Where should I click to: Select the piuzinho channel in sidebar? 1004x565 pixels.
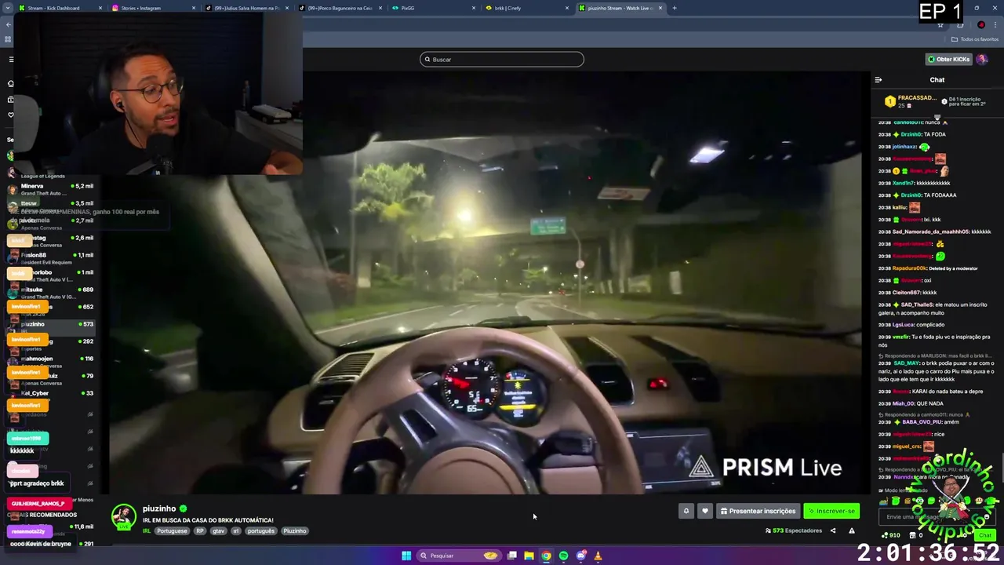pos(50,327)
